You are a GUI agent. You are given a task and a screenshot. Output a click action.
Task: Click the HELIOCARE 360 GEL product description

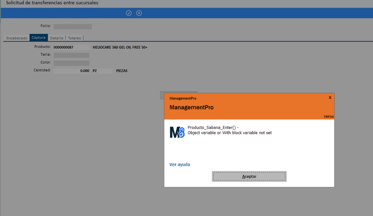pyautogui.click(x=120, y=47)
